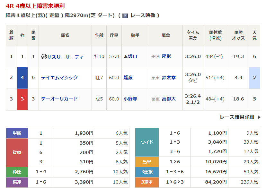Viewport: 266px width, 191px height.
Task: Click the 馬連 payout label
Action: [x=17, y=182]
